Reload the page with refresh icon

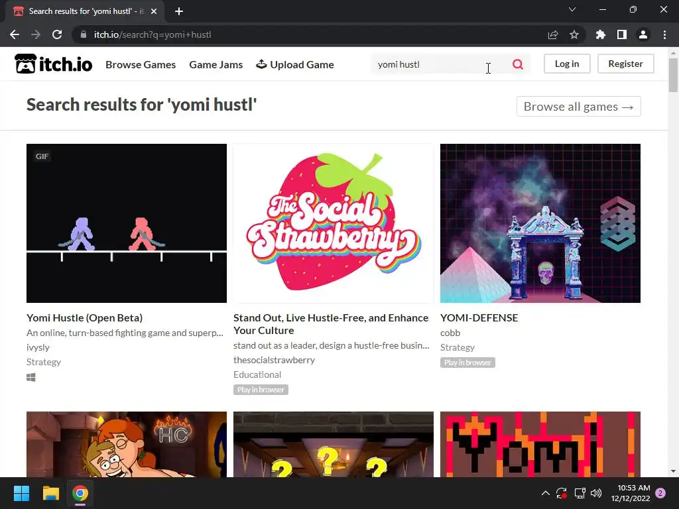coord(57,34)
